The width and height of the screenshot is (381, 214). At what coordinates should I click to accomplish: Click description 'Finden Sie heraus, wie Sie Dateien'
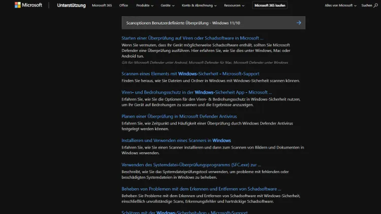(x=210, y=81)
